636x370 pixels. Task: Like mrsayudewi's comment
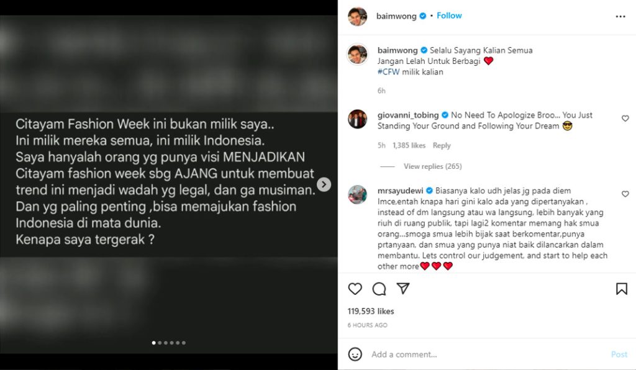pyautogui.click(x=625, y=194)
